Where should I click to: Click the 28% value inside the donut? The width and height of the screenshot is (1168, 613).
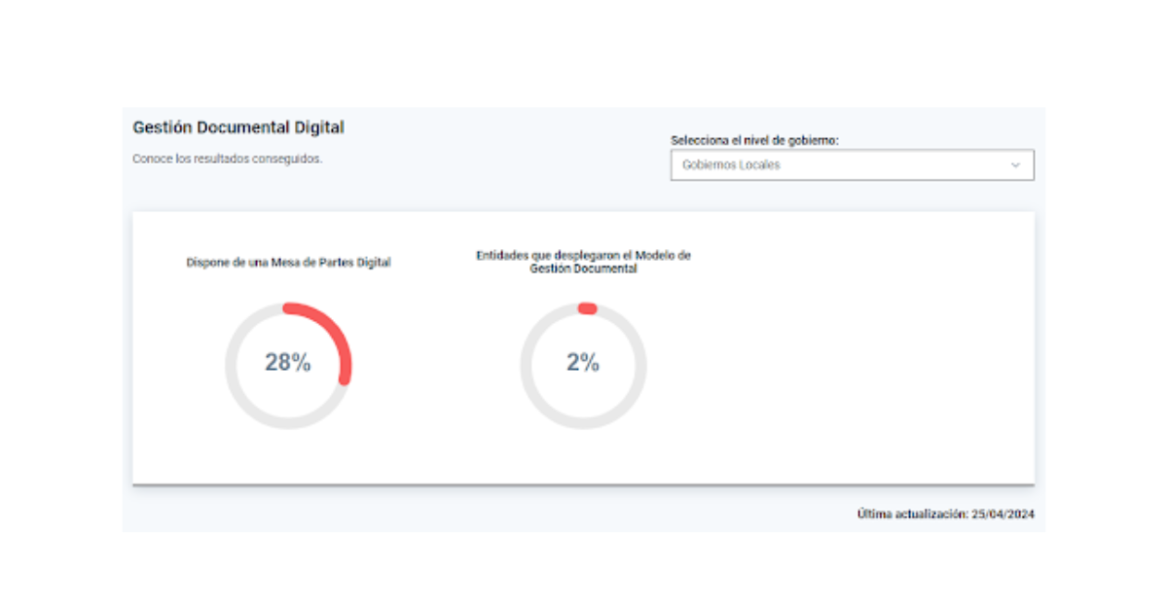[x=288, y=363]
